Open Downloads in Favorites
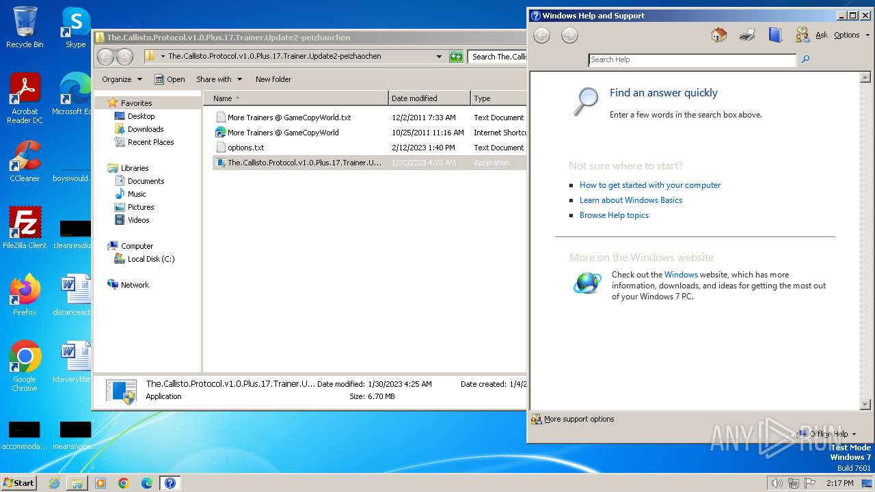875x492 pixels. [x=145, y=129]
